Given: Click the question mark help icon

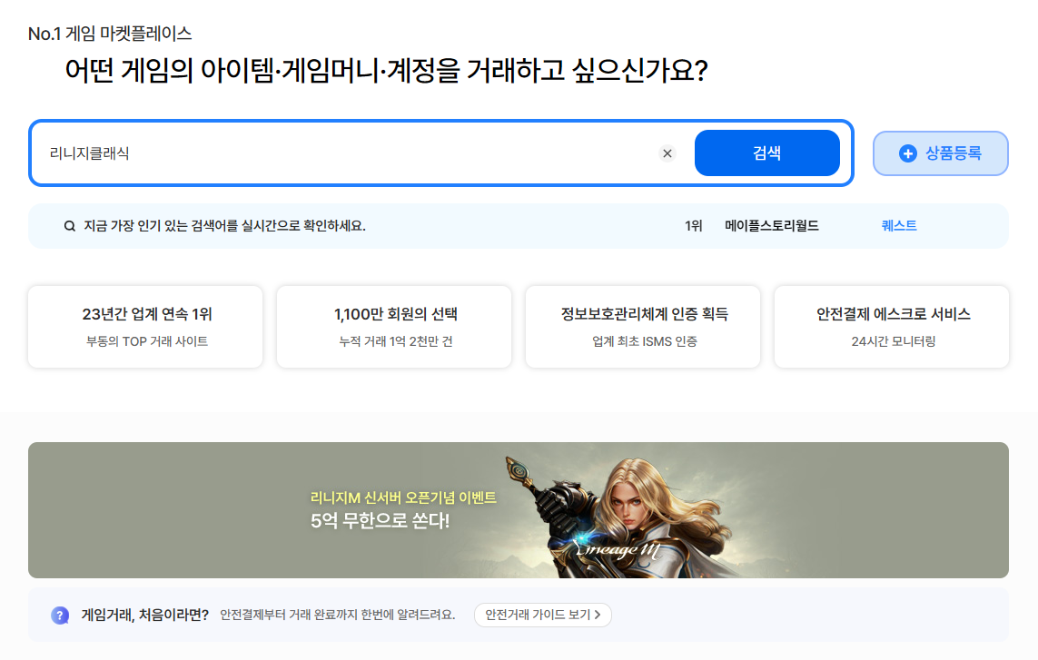Looking at the screenshot, I should tap(60, 615).
